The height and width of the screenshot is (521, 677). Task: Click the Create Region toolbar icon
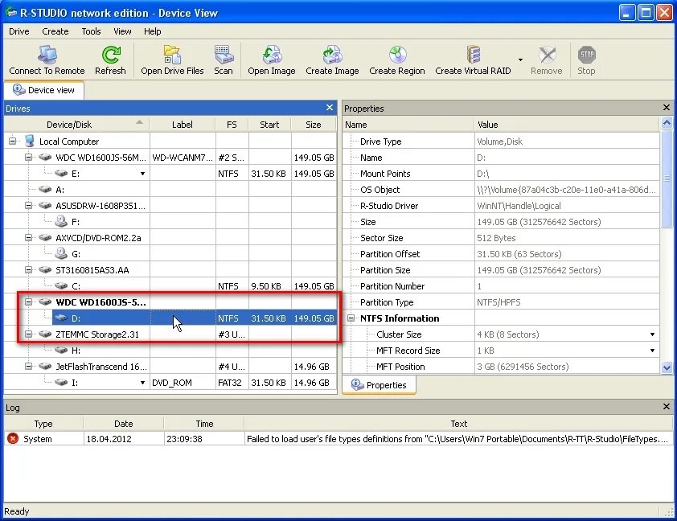(x=397, y=55)
